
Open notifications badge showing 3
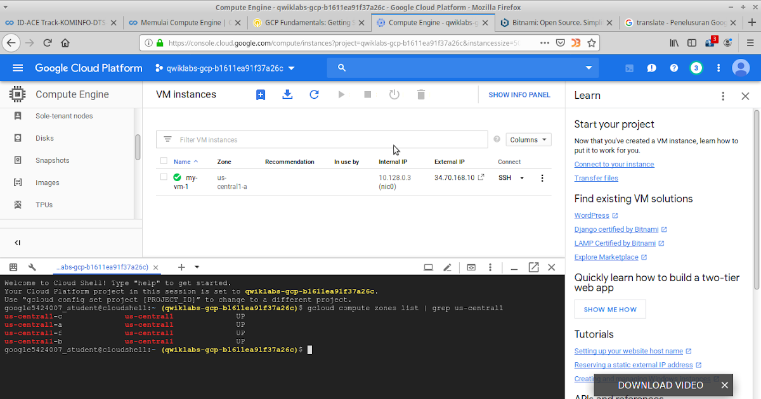[x=696, y=68]
